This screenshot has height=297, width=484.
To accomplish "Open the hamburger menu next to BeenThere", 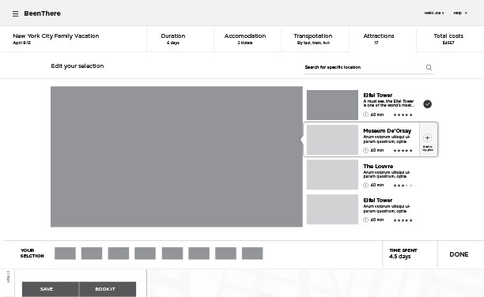I will 16,13.
